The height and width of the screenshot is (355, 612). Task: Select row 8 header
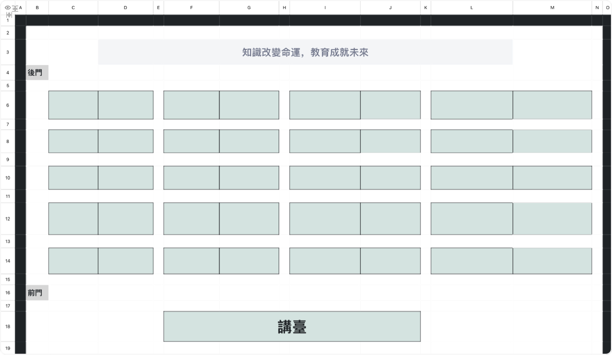(x=7, y=141)
